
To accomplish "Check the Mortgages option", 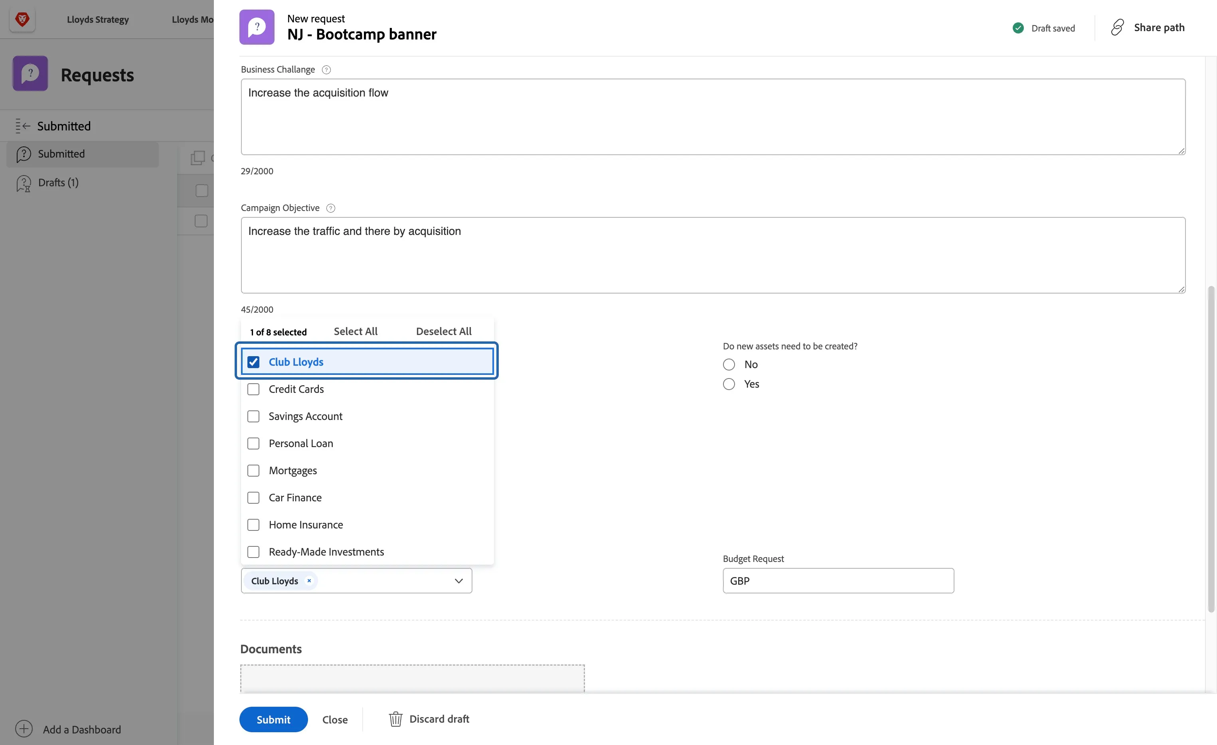I will [253, 471].
